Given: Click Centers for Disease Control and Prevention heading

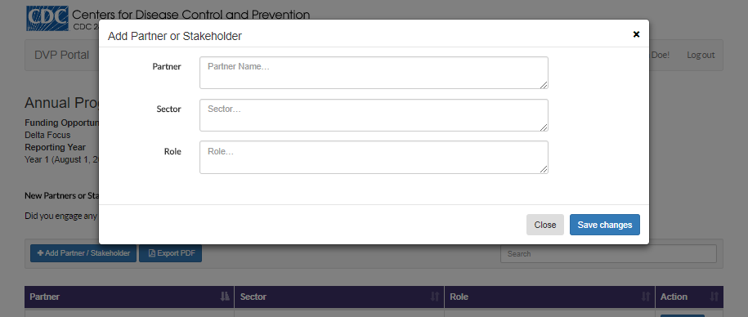Looking at the screenshot, I should 190,15.
